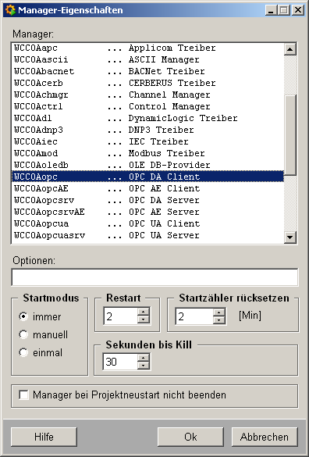Select WCCOActrl Control Manager in list

pyautogui.click(x=147, y=106)
